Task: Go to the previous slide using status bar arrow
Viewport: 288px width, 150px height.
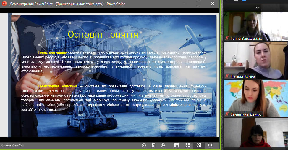Action: click(144, 145)
